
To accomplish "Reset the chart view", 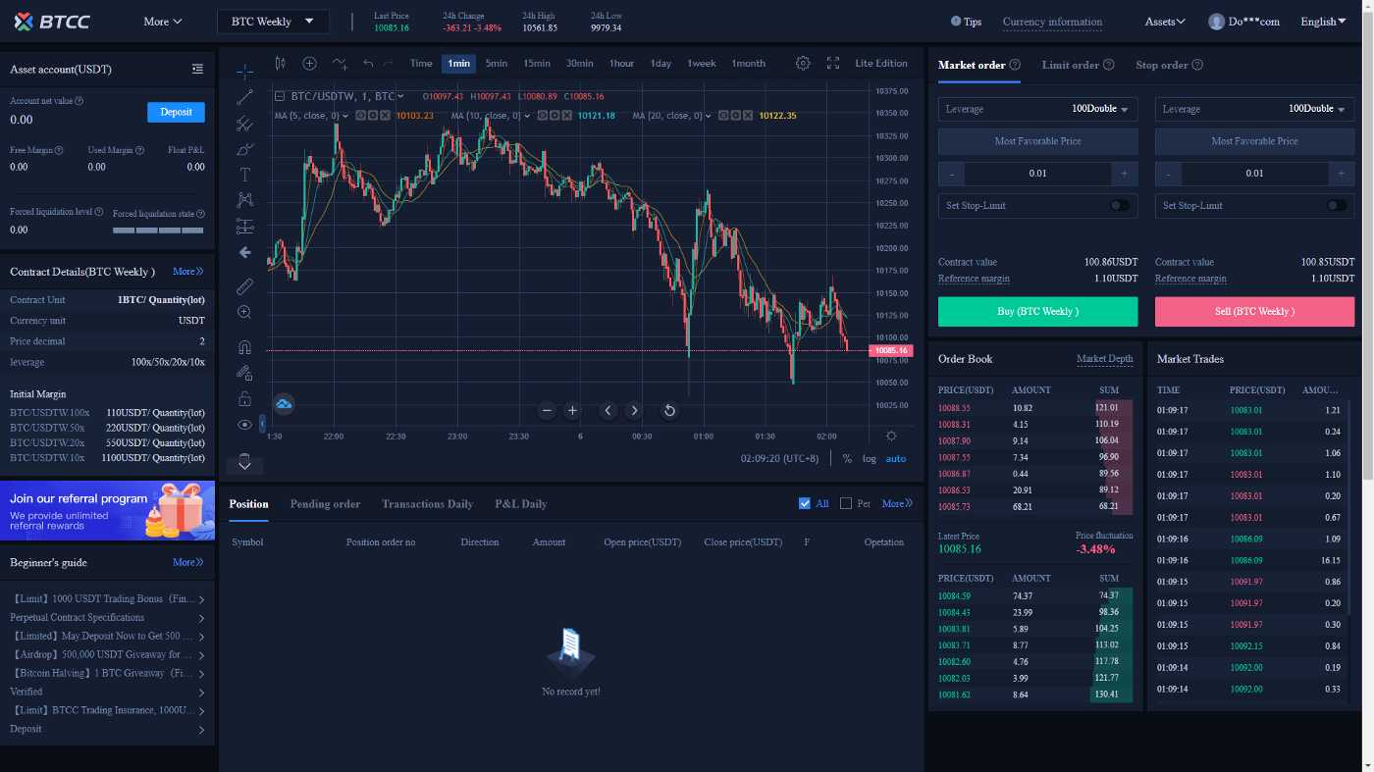I will point(669,410).
